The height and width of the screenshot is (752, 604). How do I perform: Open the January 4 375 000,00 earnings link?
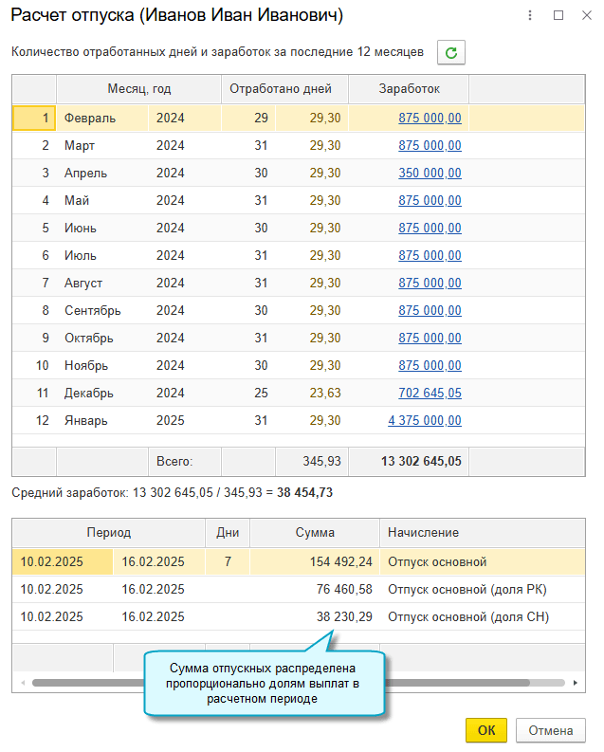pos(424,421)
